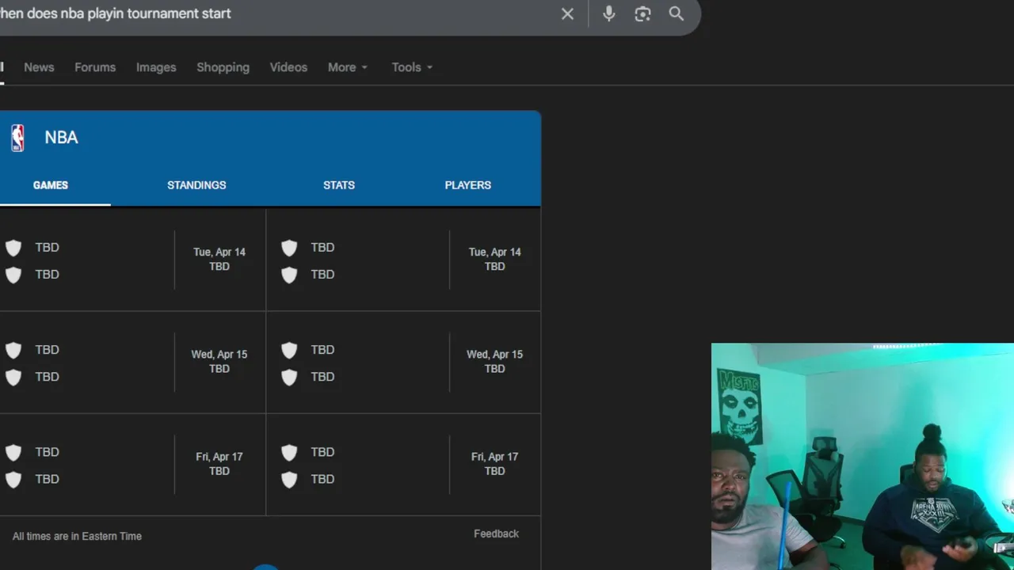This screenshot has width=1014, height=570.
Task: Open the right Tue, Apr 14 game card
Action: [404, 260]
